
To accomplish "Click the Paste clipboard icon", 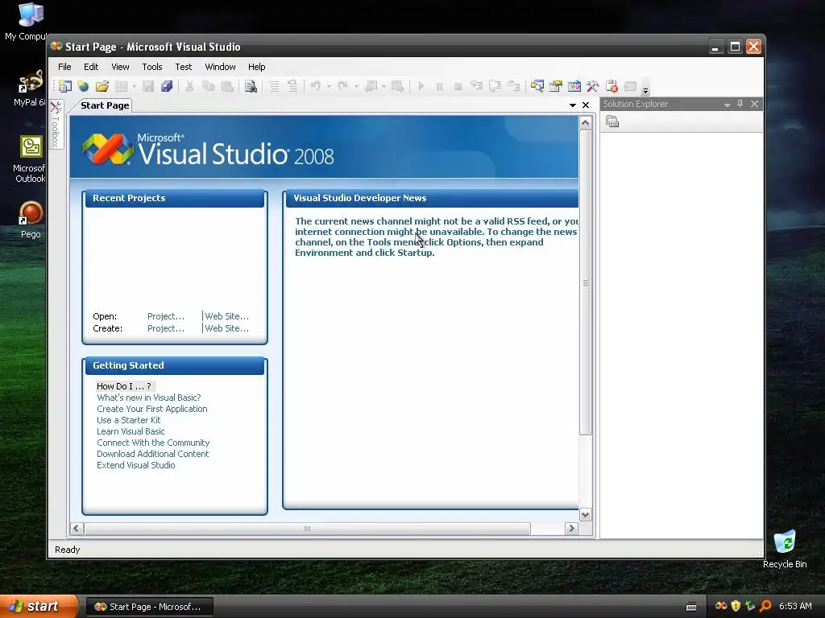I will coord(227,86).
